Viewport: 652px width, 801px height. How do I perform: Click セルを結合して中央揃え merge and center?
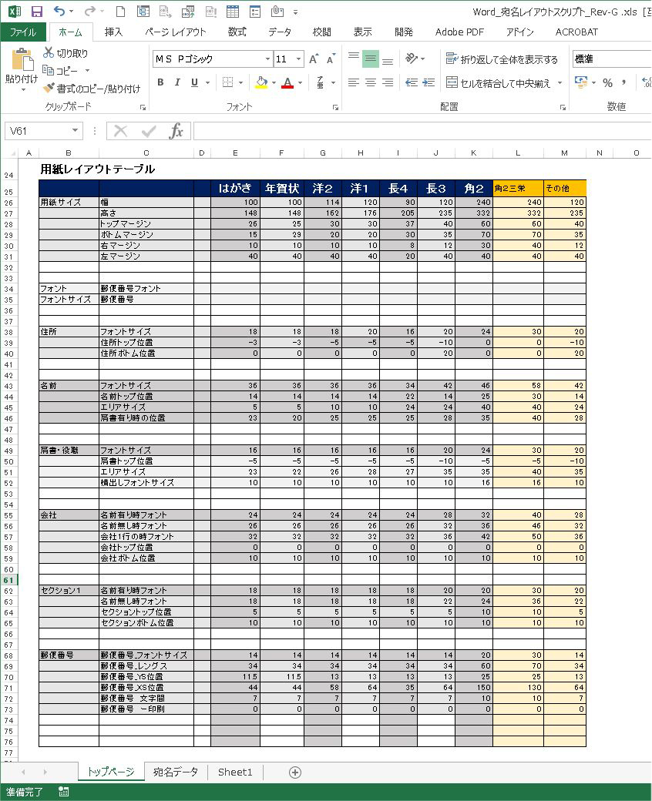click(499, 82)
